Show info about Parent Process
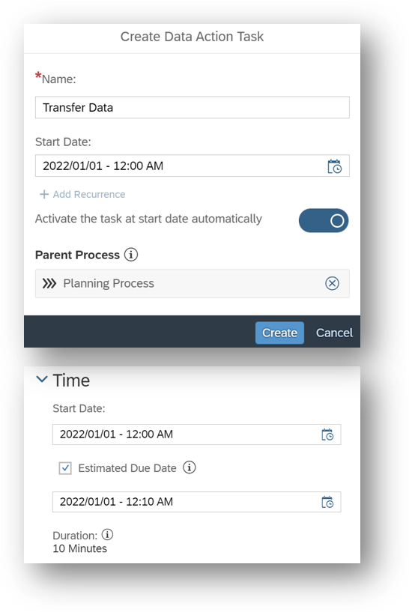This screenshot has height=612, width=409. click(x=131, y=255)
